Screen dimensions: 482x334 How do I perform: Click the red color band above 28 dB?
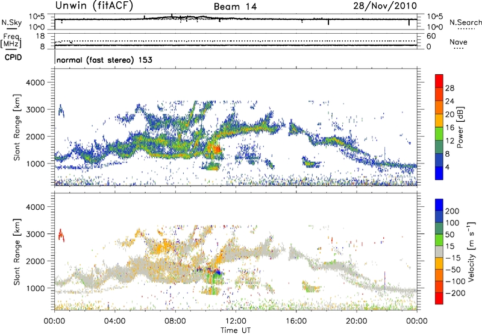point(439,81)
